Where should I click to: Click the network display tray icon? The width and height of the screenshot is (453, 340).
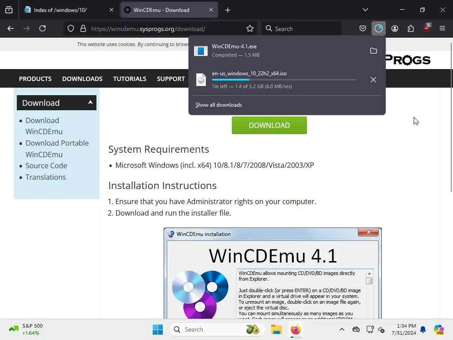tap(370, 329)
